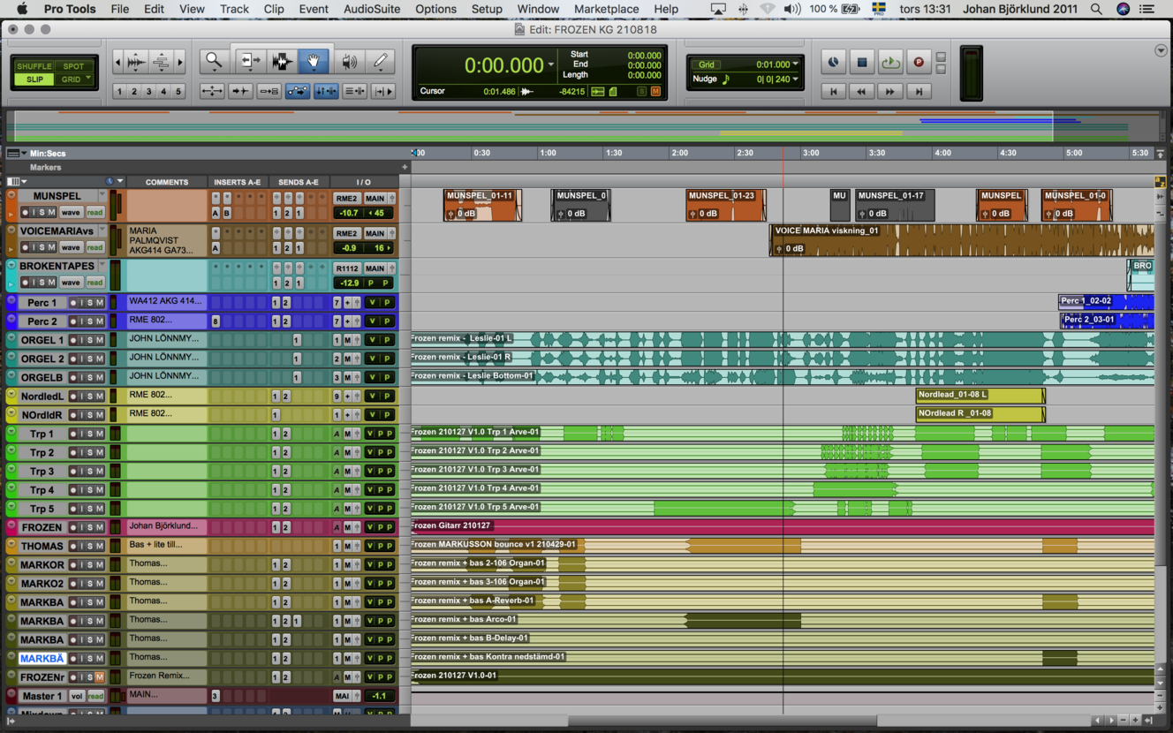This screenshot has width=1173, height=733.
Task: Enable Shuffle edit mode
Action: (x=34, y=66)
